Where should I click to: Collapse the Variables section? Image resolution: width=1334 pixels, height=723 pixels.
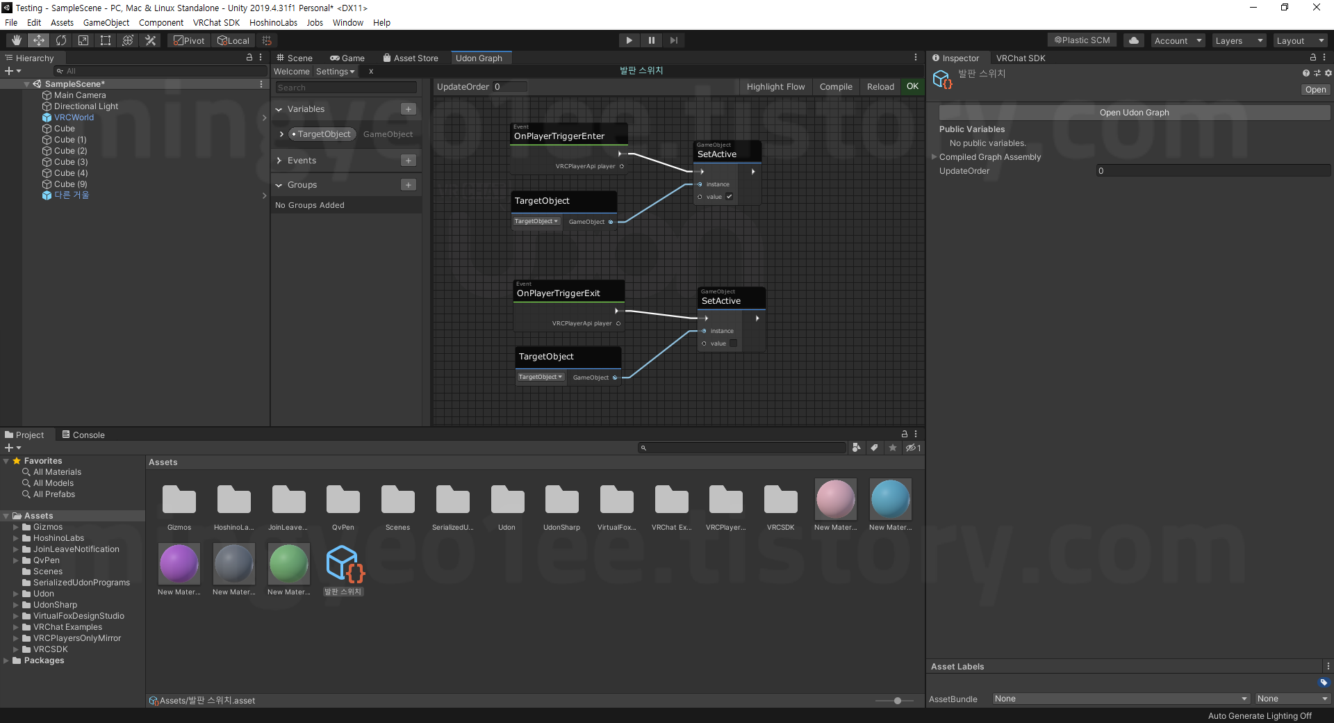pyautogui.click(x=279, y=109)
